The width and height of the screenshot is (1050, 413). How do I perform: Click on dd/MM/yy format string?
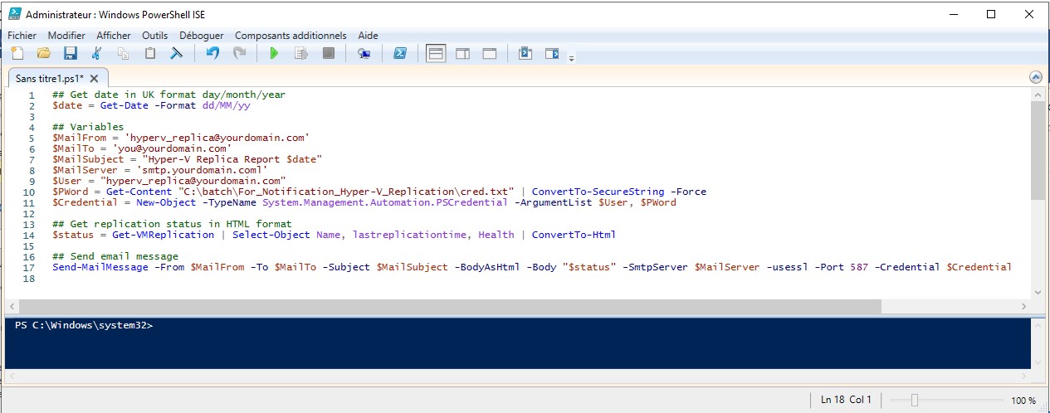pyautogui.click(x=227, y=105)
